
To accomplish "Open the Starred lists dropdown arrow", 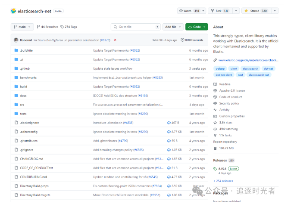I will tap(275, 11).
